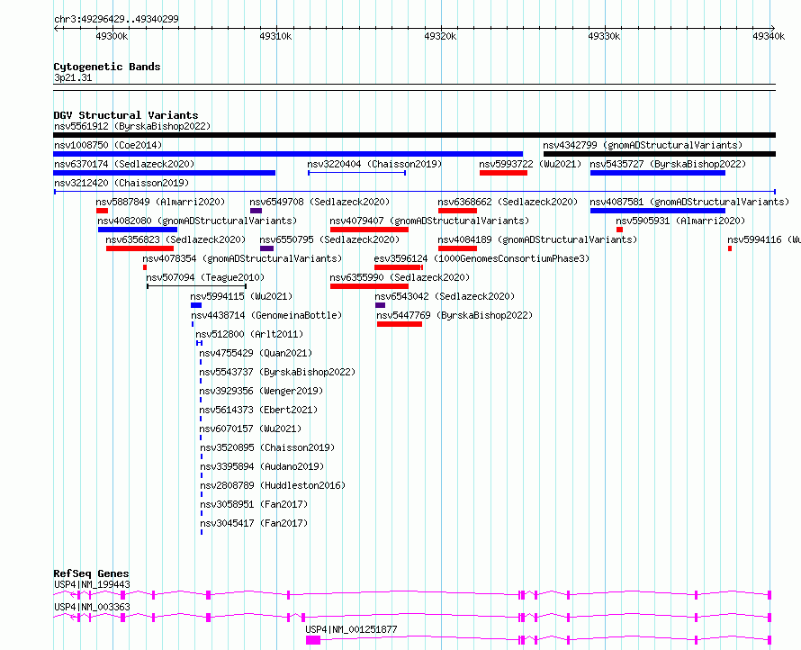
Task: Click the red esv3596124 variant bar
Action: pos(399,267)
